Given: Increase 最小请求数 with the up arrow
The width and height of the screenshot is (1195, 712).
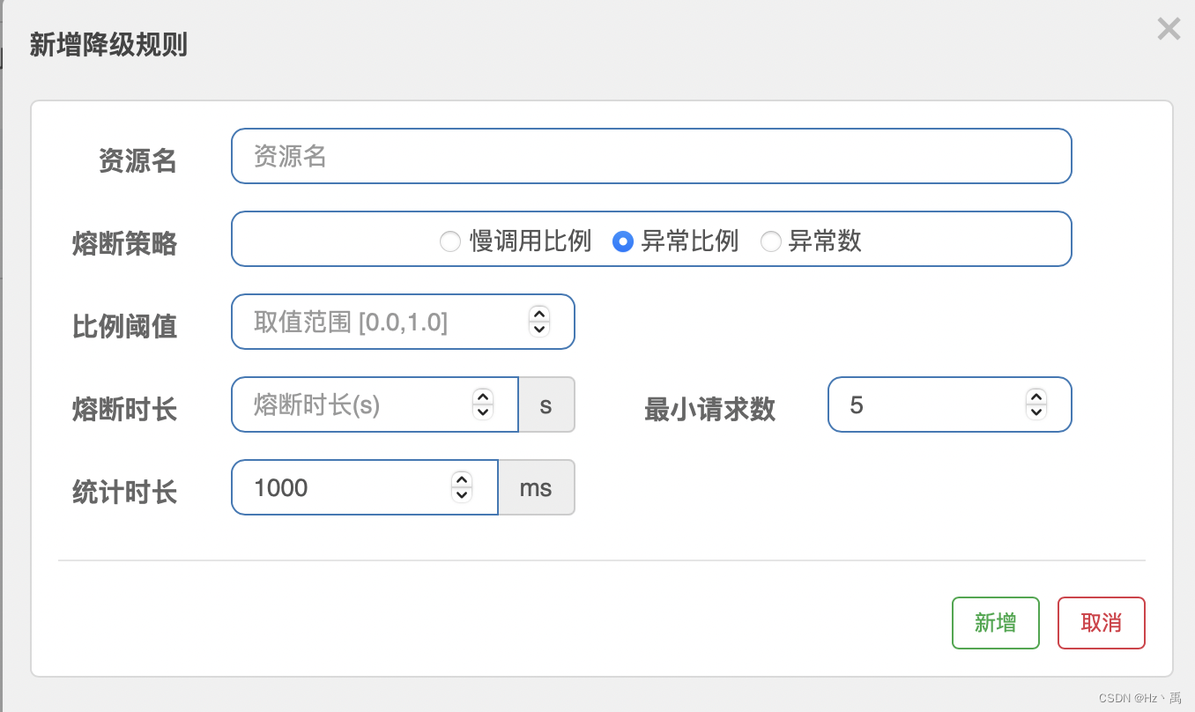Looking at the screenshot, I should pyautogui.click(x=1036, y=397).
